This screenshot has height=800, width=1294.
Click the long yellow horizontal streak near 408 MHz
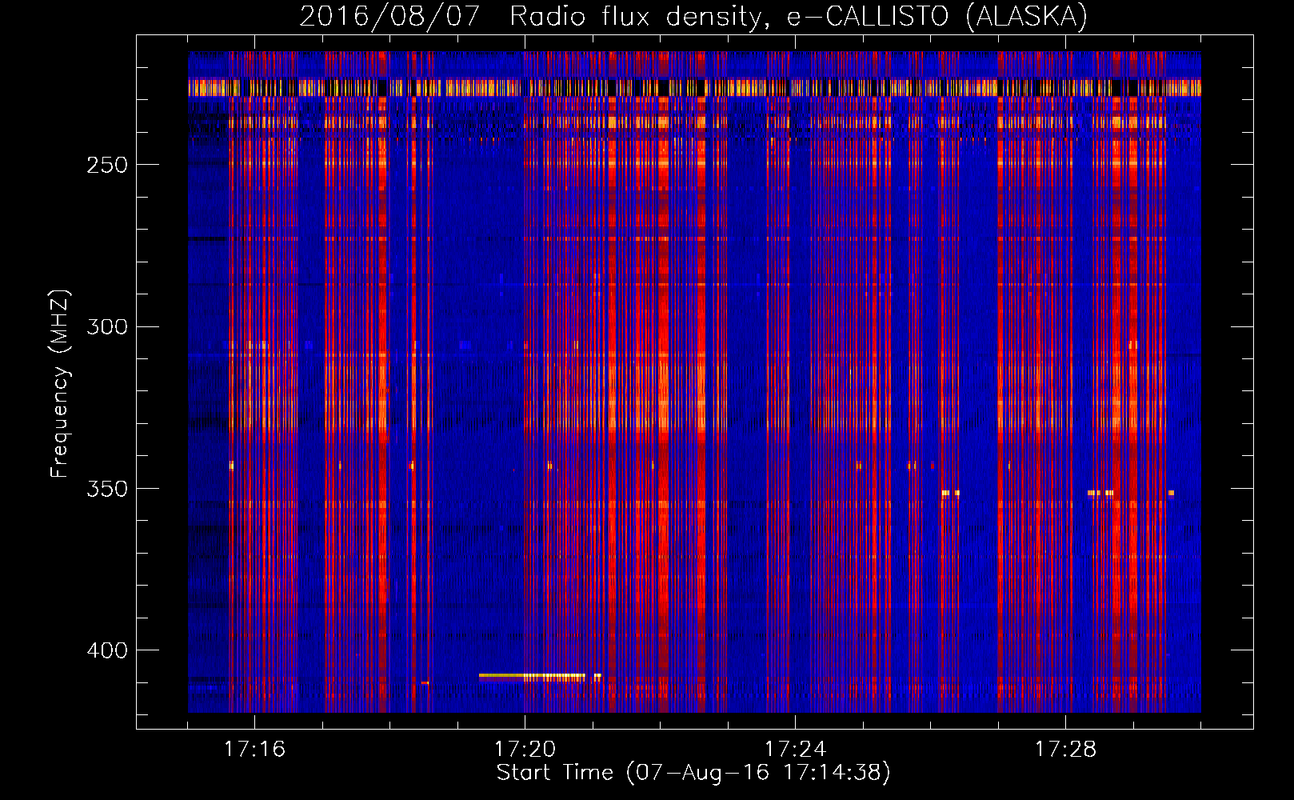tap(532, 677)
